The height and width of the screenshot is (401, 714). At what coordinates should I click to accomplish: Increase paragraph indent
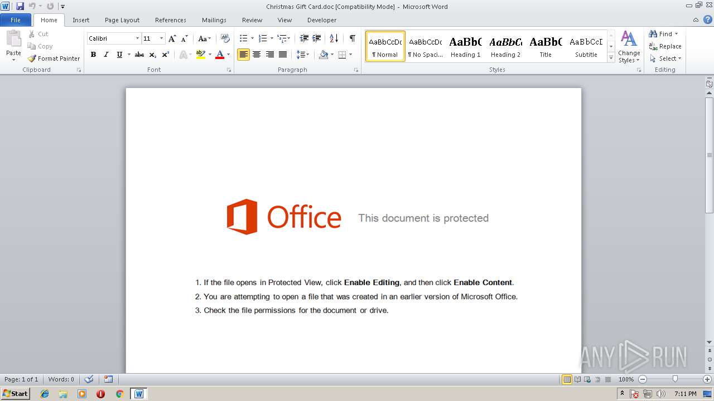tap(317, 38)
